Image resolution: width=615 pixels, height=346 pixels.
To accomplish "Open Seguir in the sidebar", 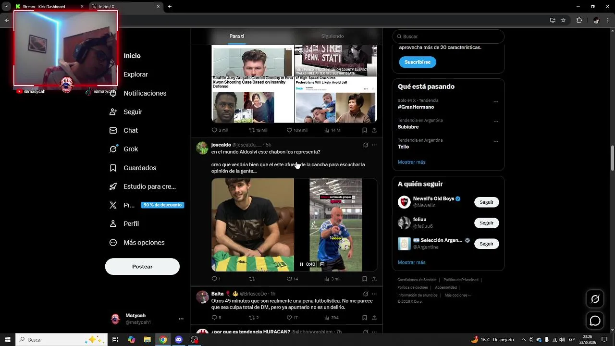I will tap(126, 112).
